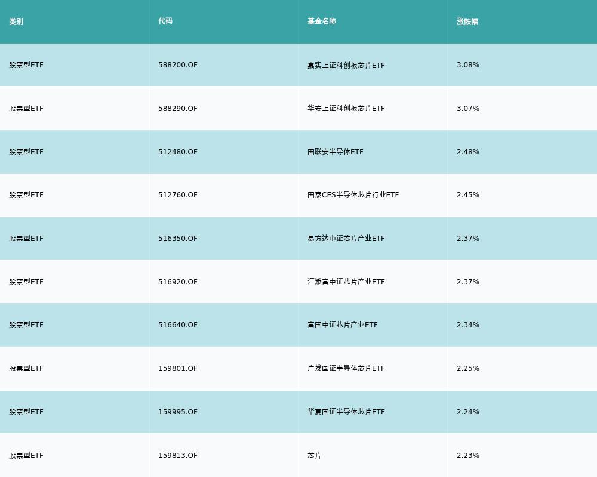Viewport: 597px width, 477px height.
Task: Click the 芯片 fund name in last row
Action: coord(315,456)
